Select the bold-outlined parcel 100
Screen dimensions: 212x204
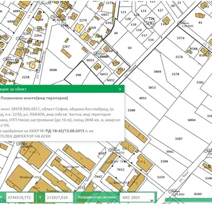[78, 75]
